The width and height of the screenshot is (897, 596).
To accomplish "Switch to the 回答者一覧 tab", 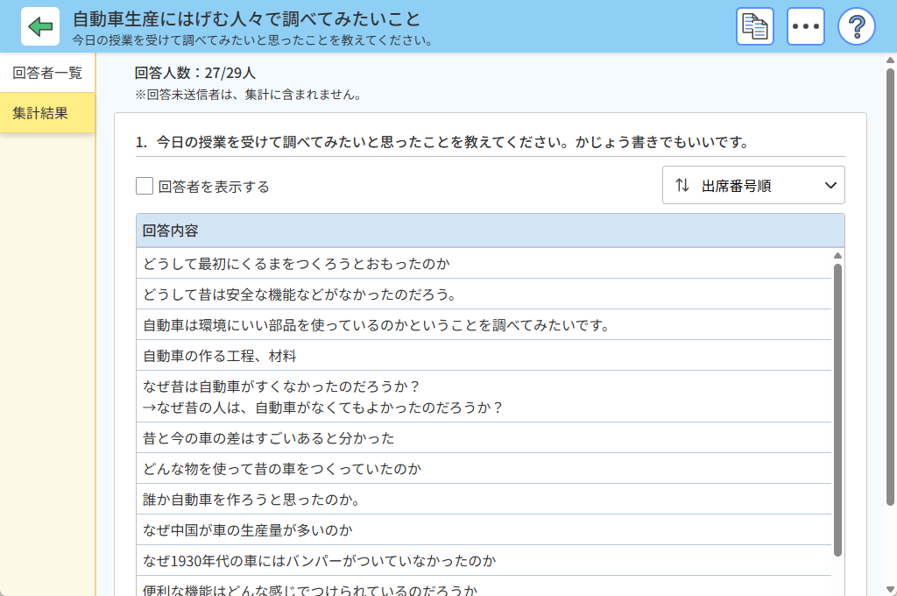I will pos(47,73).
